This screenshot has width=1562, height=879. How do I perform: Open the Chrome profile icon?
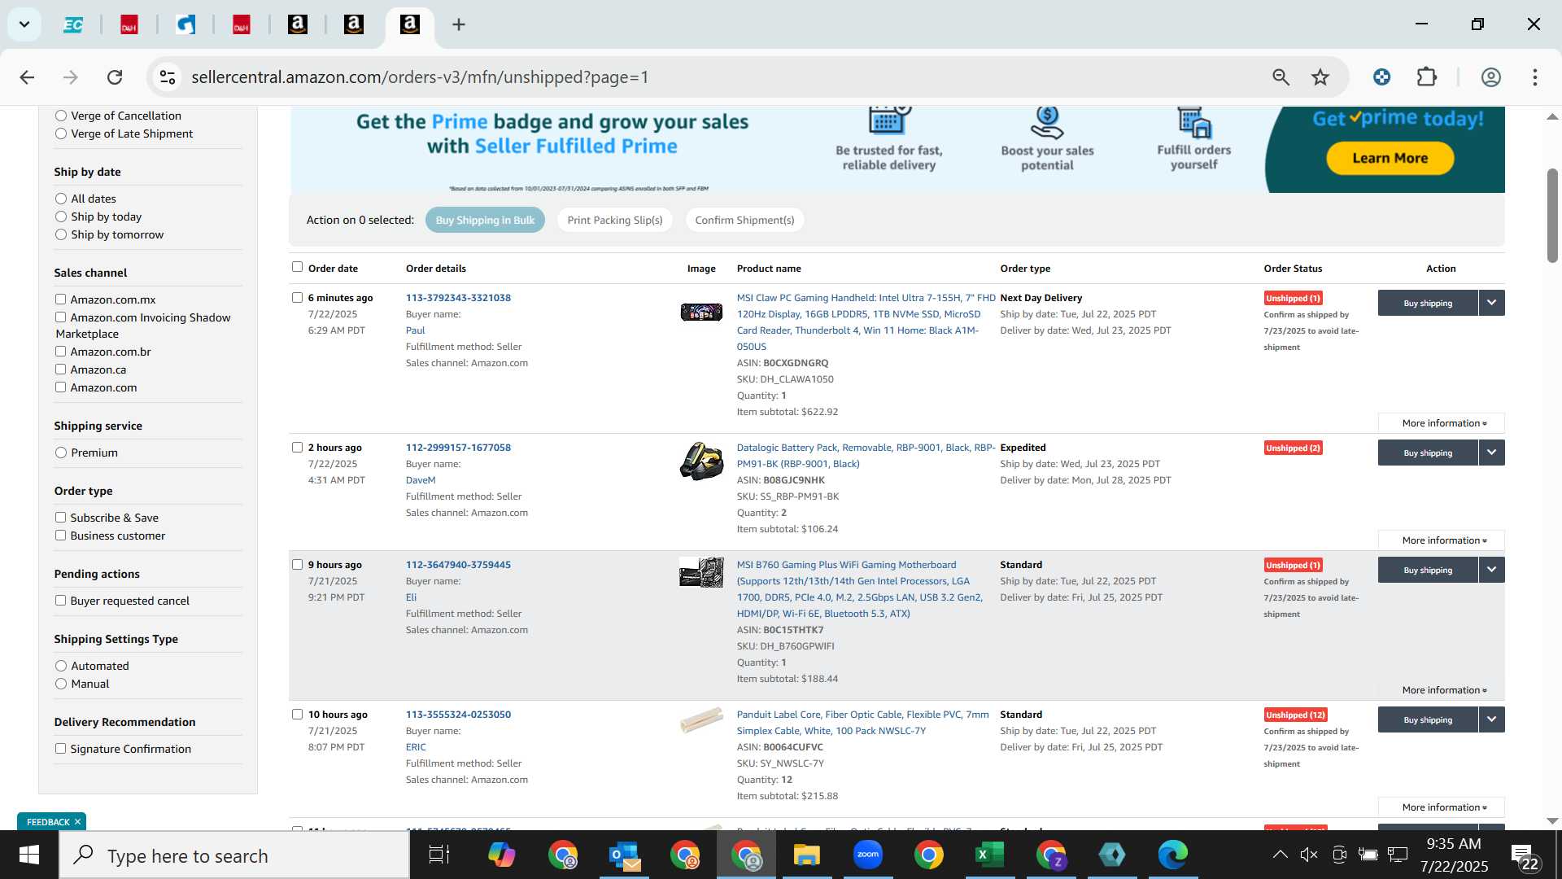tap(1490, 77)
